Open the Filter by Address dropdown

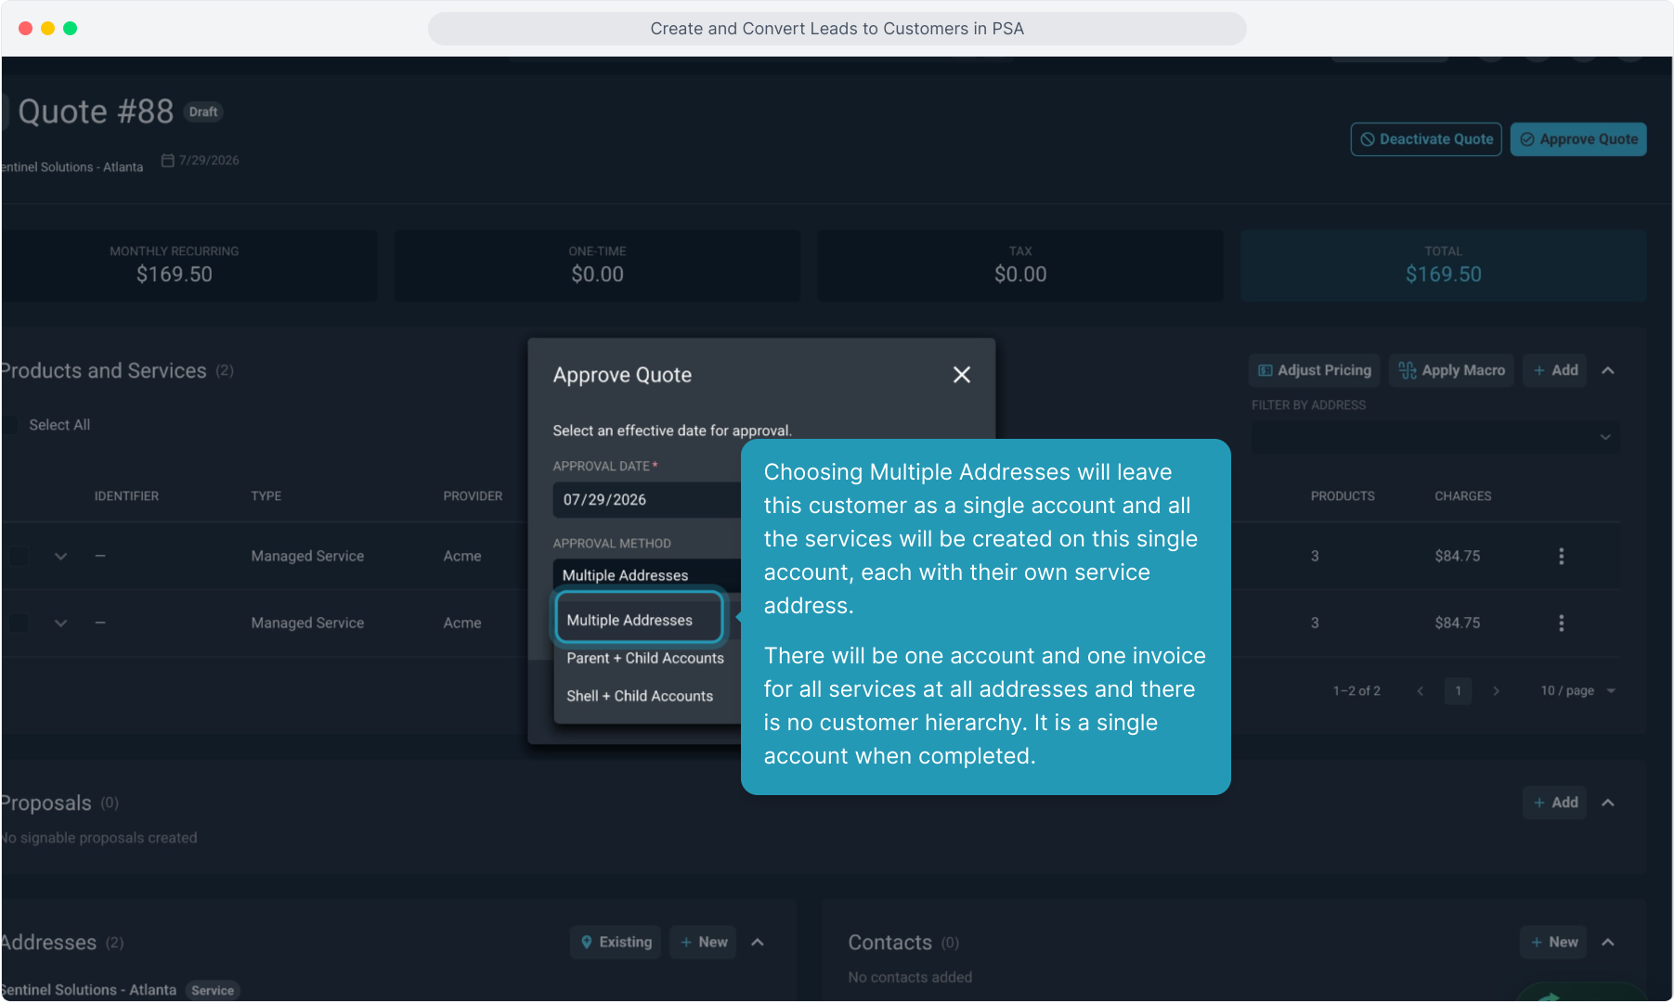1435,437
